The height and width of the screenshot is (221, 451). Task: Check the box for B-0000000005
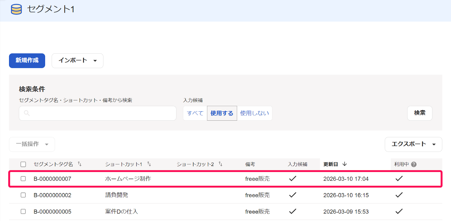click(x=23, y=211)
